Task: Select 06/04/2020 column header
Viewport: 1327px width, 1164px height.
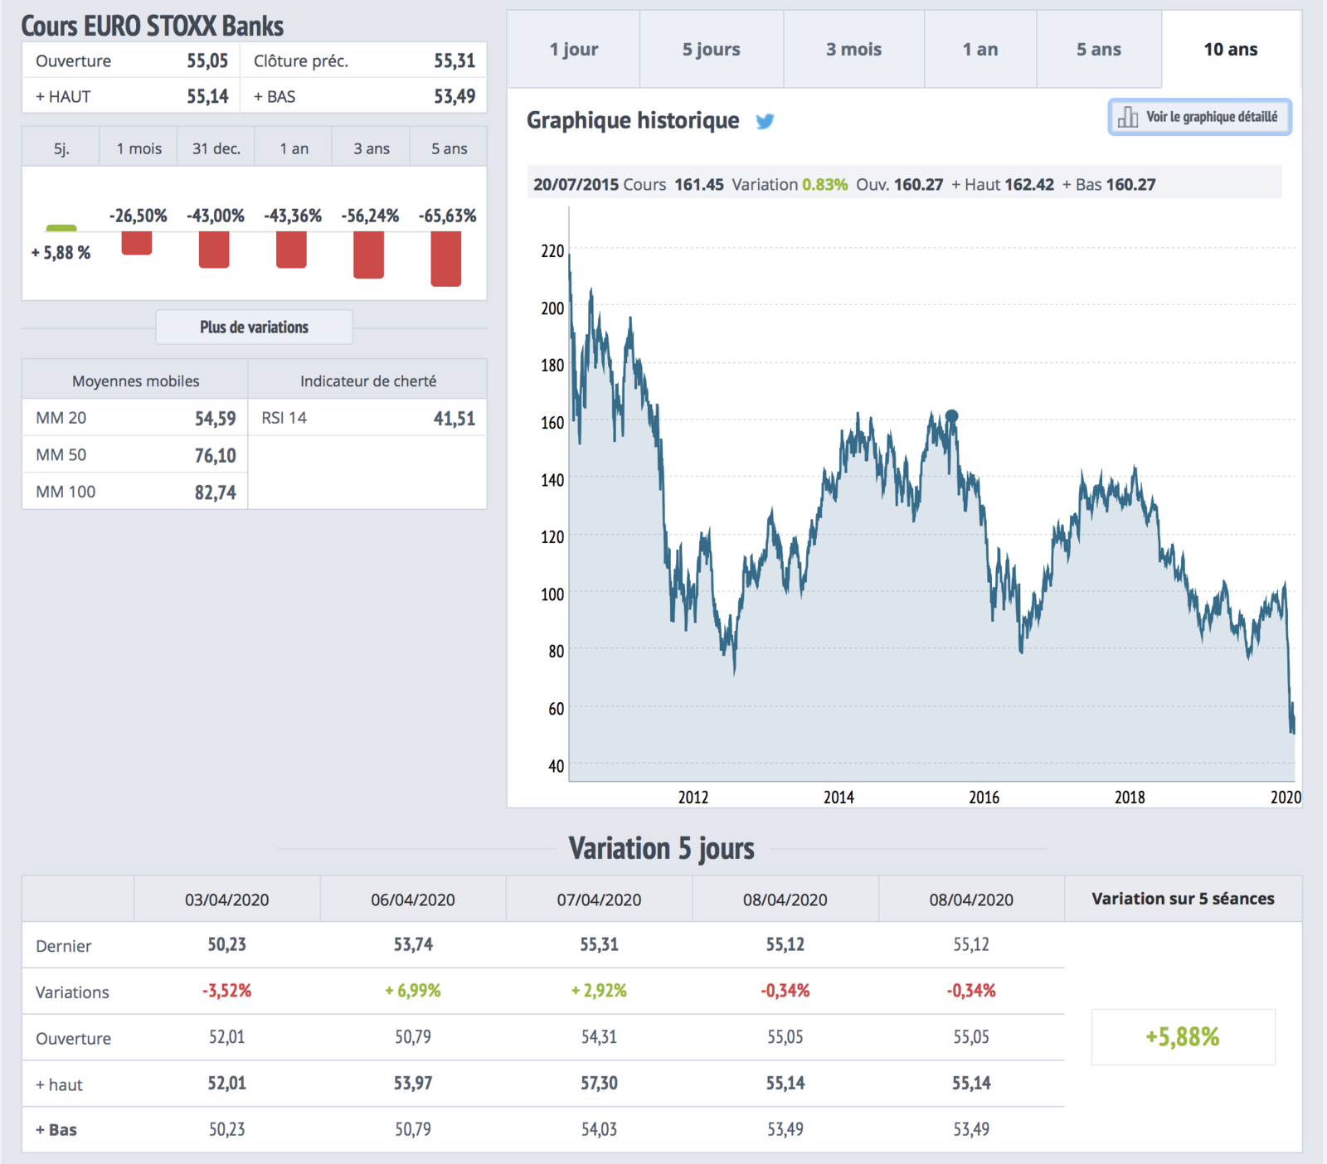Action: (x=413, y=900)
